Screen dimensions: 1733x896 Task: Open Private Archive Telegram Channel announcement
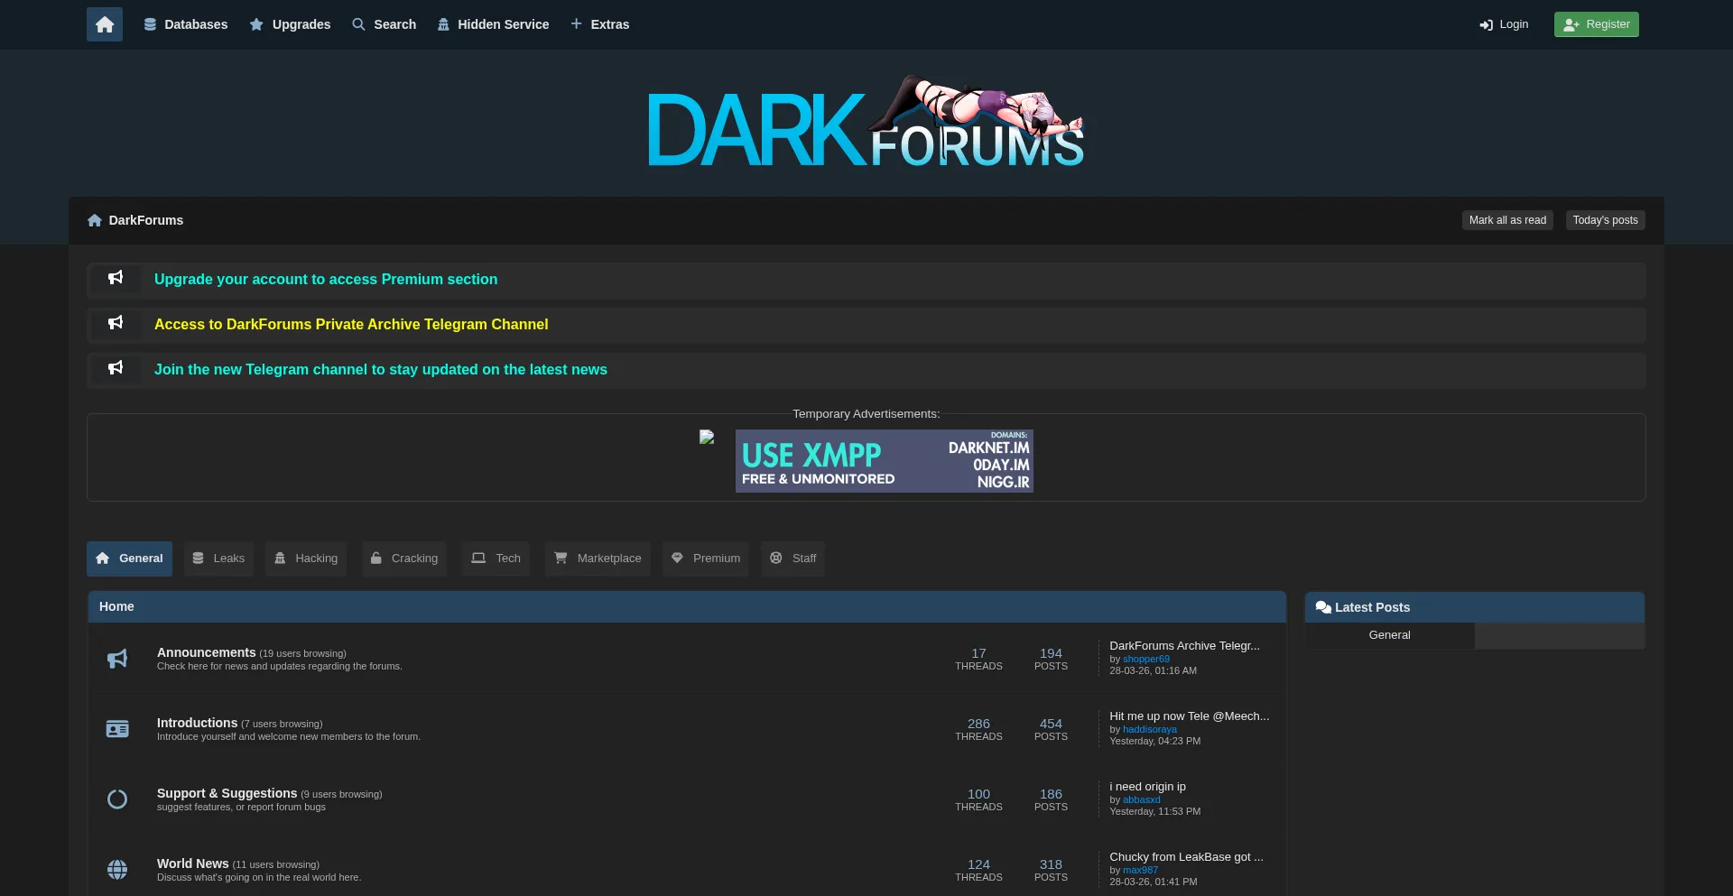tap(351, 325)
